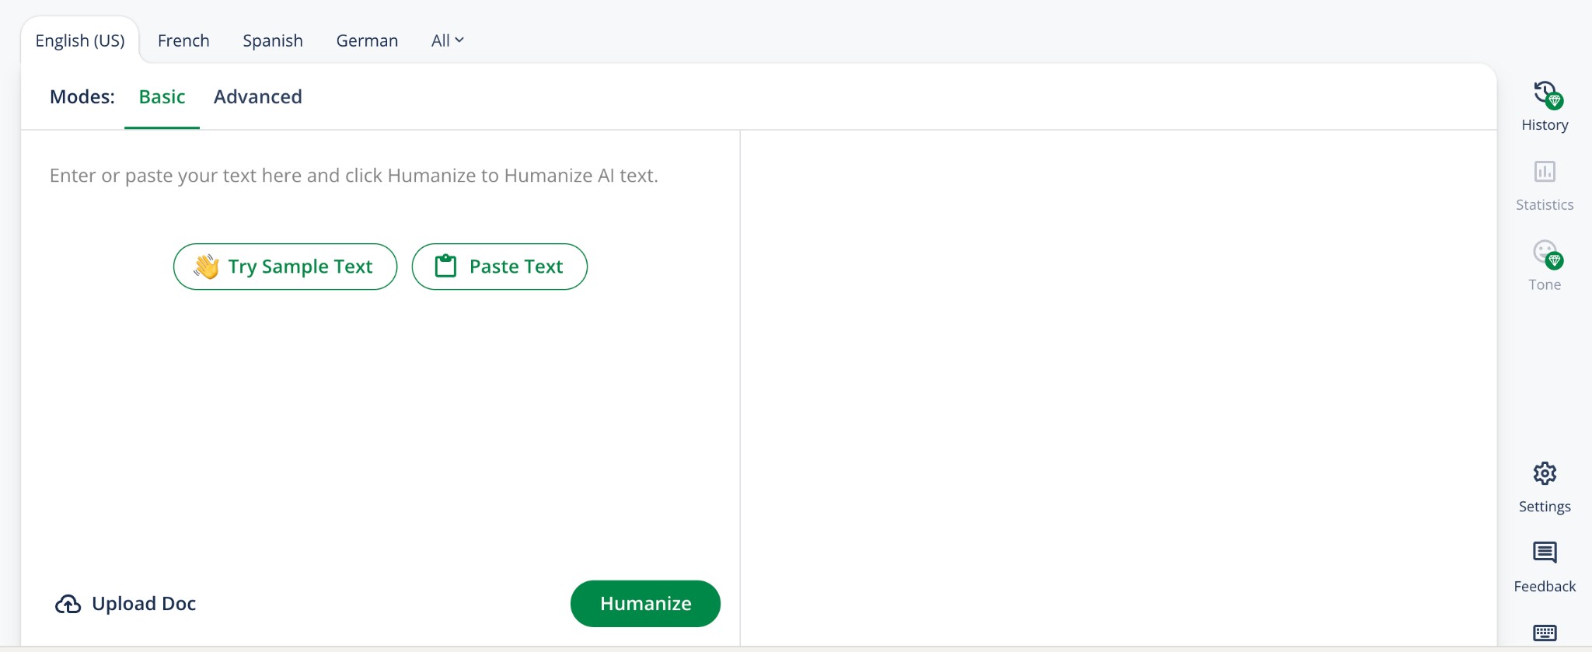Viewport: 1592px width, 652px height.
Task: Expand the All languages dropdown
Action: (446, 40)
